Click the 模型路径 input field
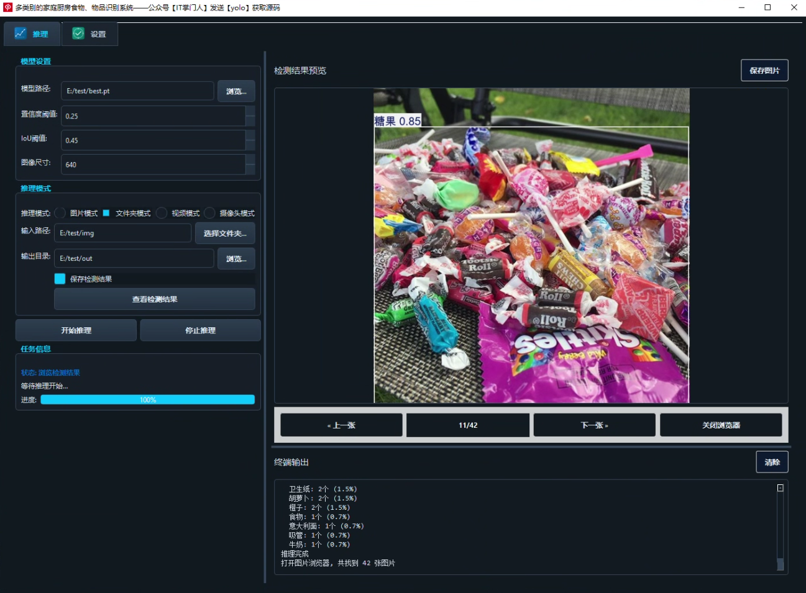Screen dimensions: 806x593 coord(137,91)
